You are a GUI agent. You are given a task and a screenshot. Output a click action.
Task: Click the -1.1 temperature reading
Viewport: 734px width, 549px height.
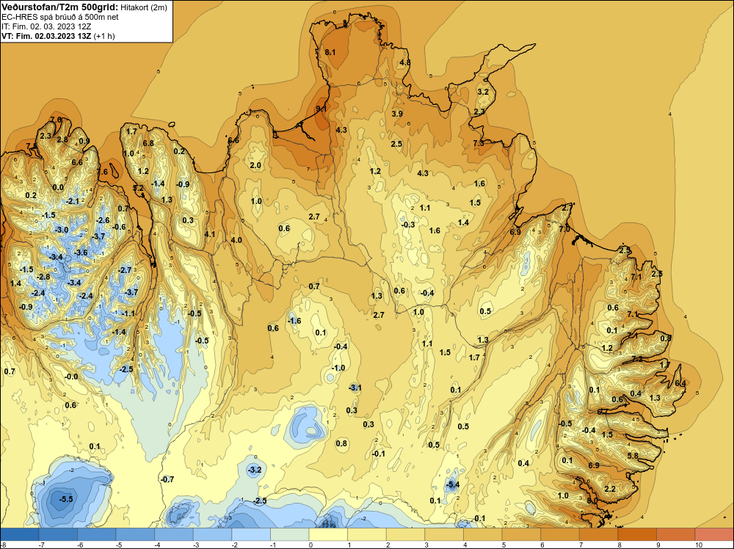coord(128,313)
